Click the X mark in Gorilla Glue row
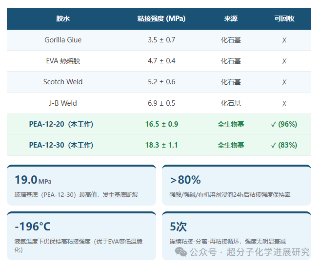 (x=284, y=40)
